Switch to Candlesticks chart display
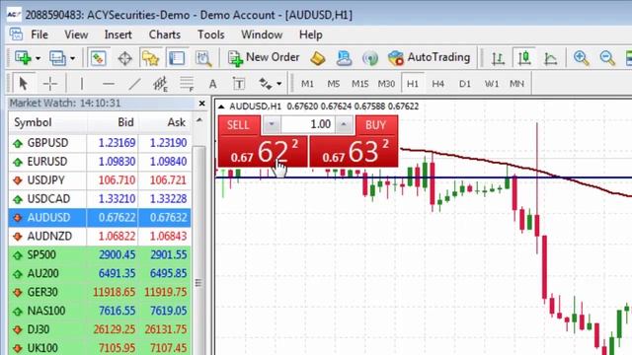Screen dimensions: 632x355 [524, 58]
